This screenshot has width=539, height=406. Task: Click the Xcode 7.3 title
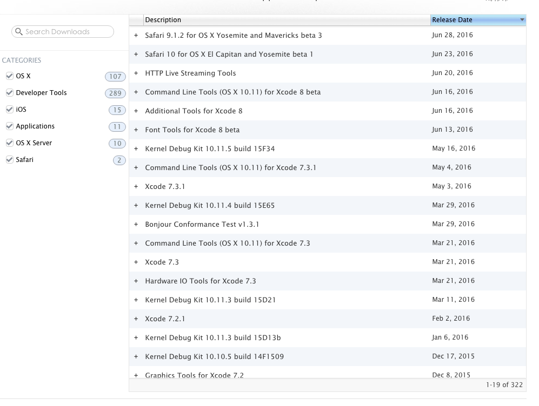[162, 262]
